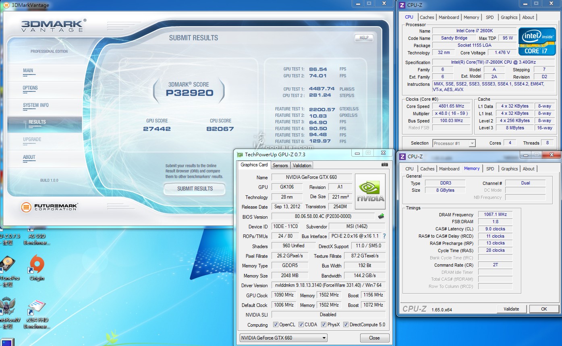The height and width of the screenshot is (346, 562).
Task: Open About in 3DMark Vantage sidebar
Action: click(x=29, y=157)
